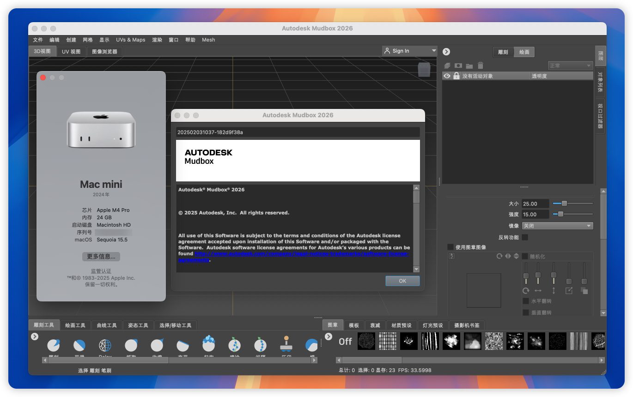Click the stamp image file icon
Screen dimensions: 633x397
[x=452, y=256]
